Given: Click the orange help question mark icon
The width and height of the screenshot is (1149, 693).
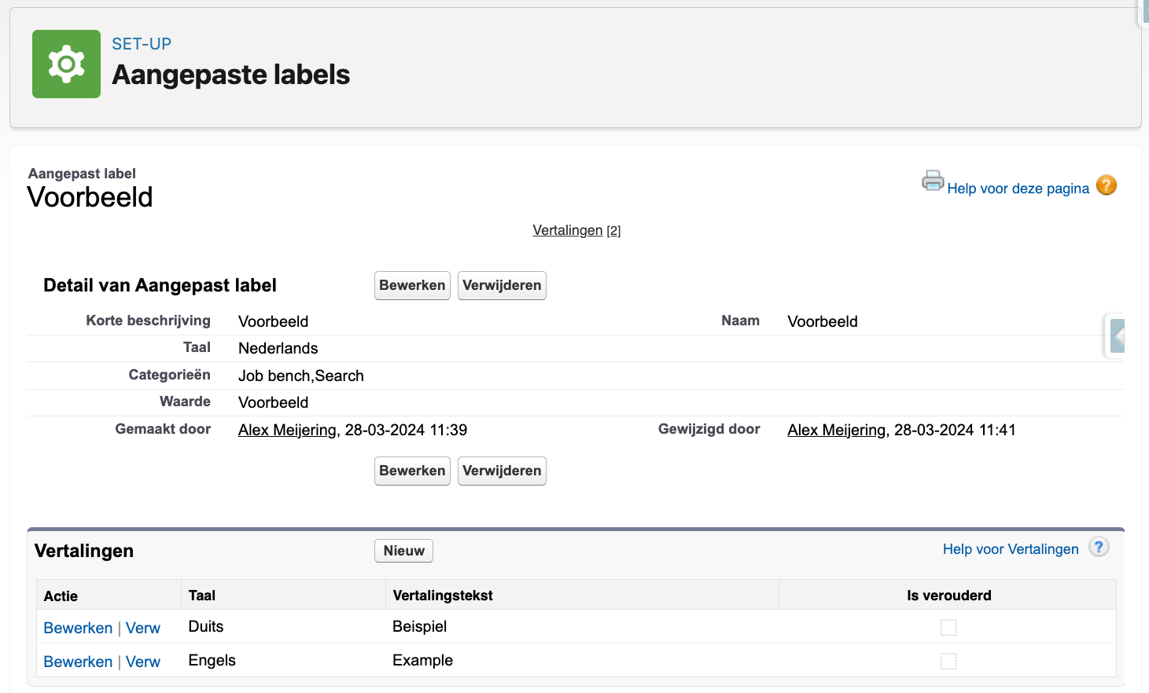Looking at the screenshot, I should 1106,185.
